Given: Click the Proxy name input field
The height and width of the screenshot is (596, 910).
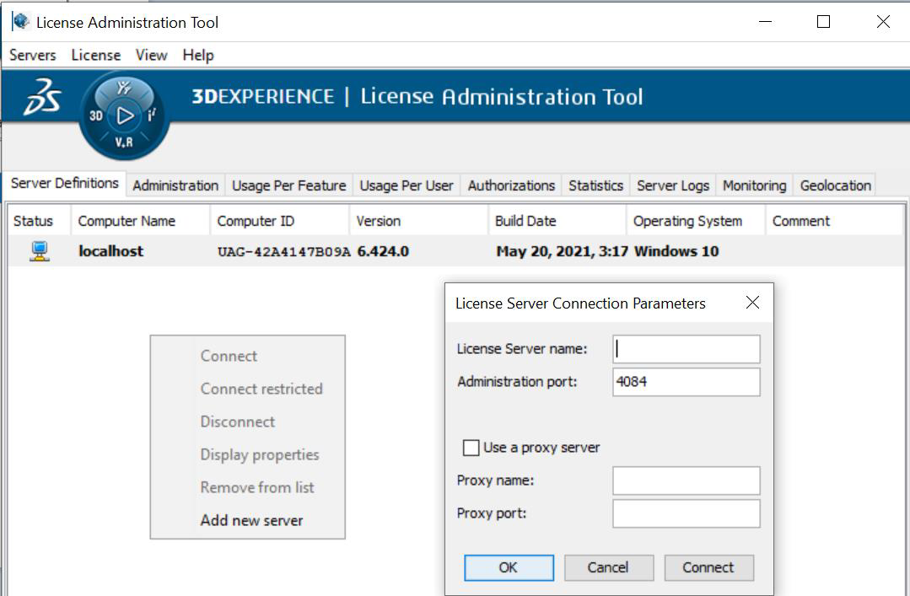Looking at the screenshot, I should coord(686,481).
